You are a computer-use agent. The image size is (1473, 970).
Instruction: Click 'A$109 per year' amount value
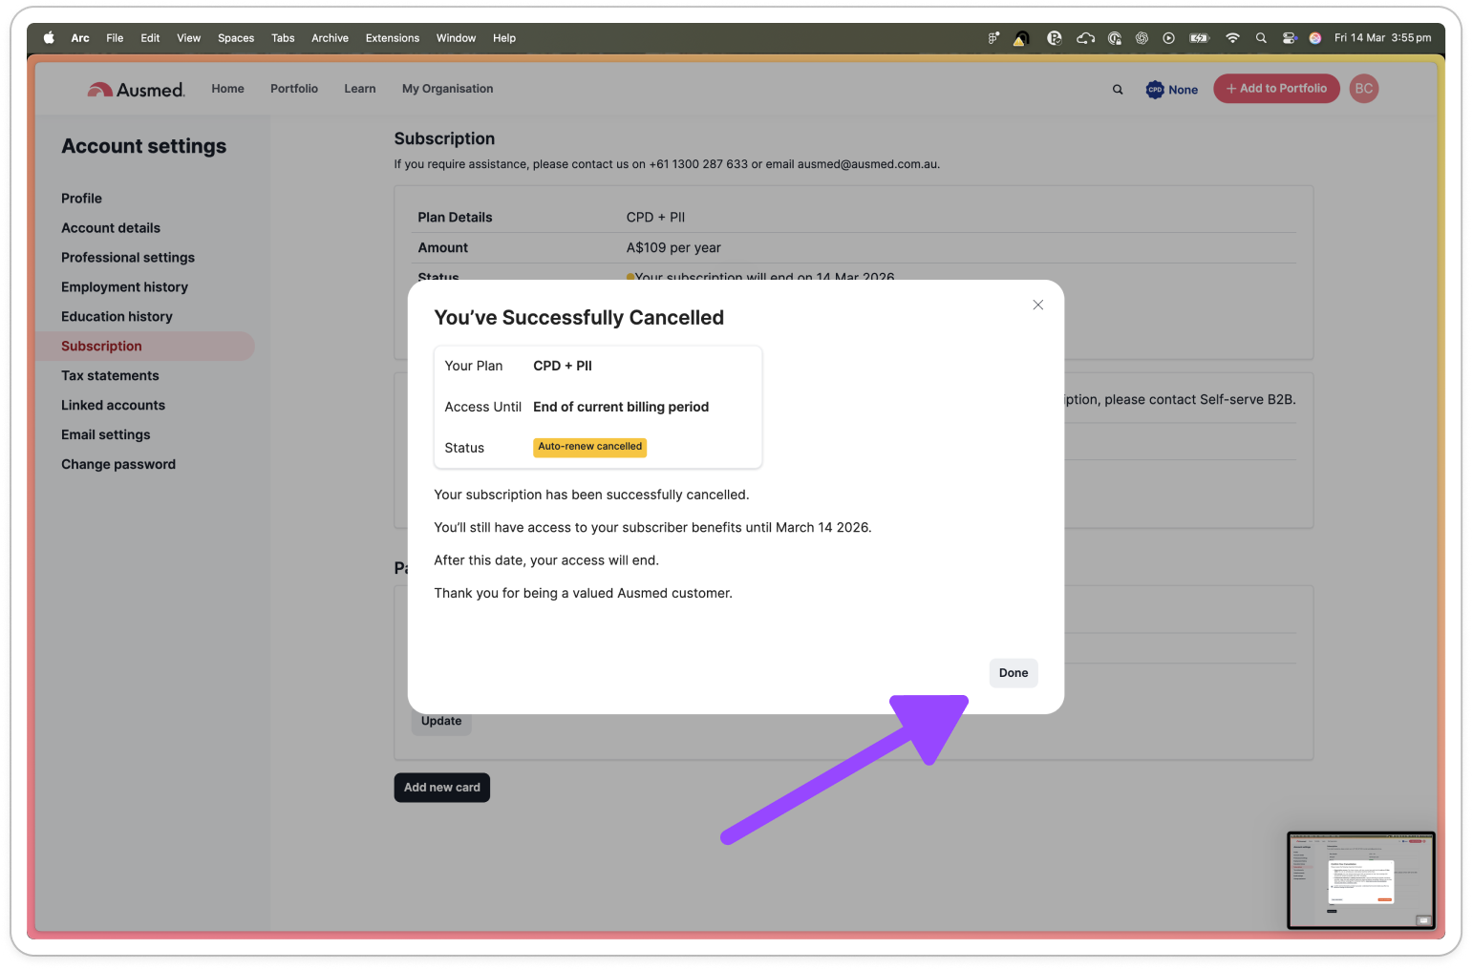click(673, 248)
